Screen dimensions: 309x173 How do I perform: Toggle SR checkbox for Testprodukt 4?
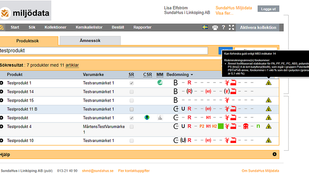131,127
